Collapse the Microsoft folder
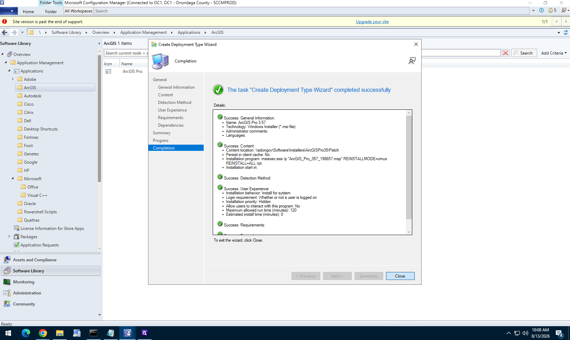This screenshot has height=340, width=570. click(x=13, y=178)
